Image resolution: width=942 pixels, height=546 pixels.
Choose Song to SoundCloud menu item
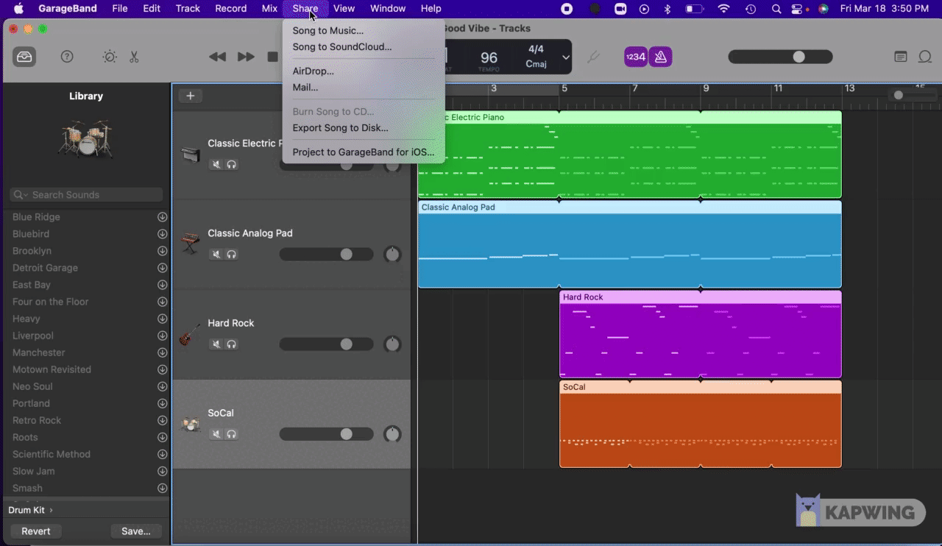[x=364, y=47]
